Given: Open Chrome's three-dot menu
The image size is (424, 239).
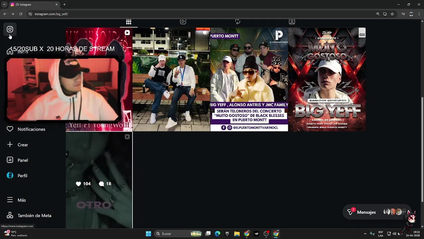Looking at the screenshot, I should (x=419, y=14).
